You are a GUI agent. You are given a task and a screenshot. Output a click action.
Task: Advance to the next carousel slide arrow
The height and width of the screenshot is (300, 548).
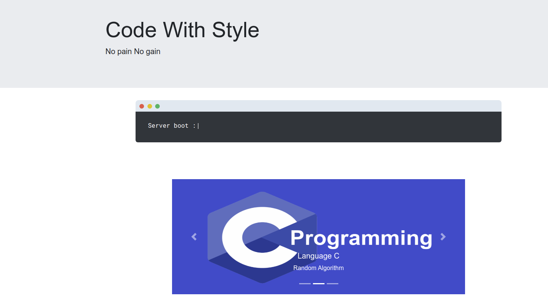pyautogui.click(x=443, y=237)
